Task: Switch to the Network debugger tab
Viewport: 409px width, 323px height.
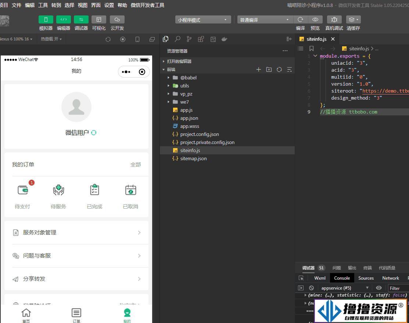Action: (391, 278)
